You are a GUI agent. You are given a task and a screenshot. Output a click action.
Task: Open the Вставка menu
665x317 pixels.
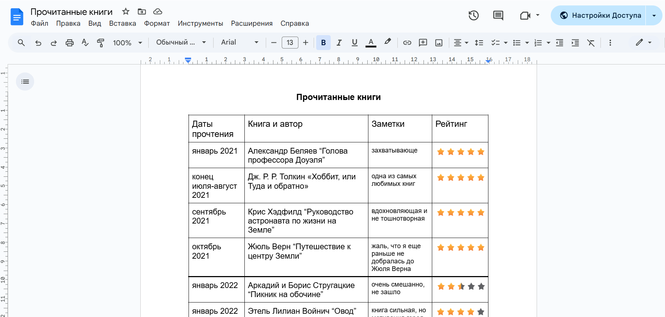(x=123, y=24)
